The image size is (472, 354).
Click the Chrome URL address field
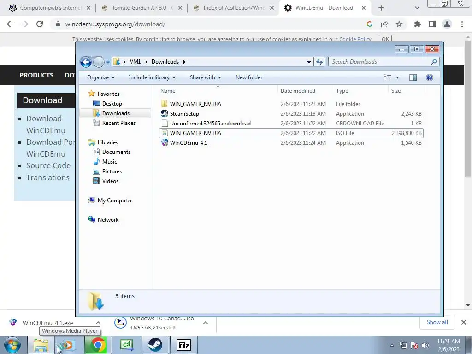click(x=208, y=24)
